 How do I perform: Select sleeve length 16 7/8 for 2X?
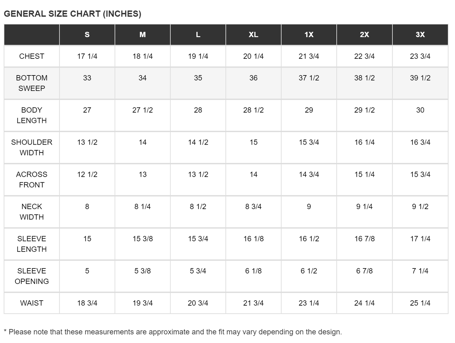click(x=364, y=239)
